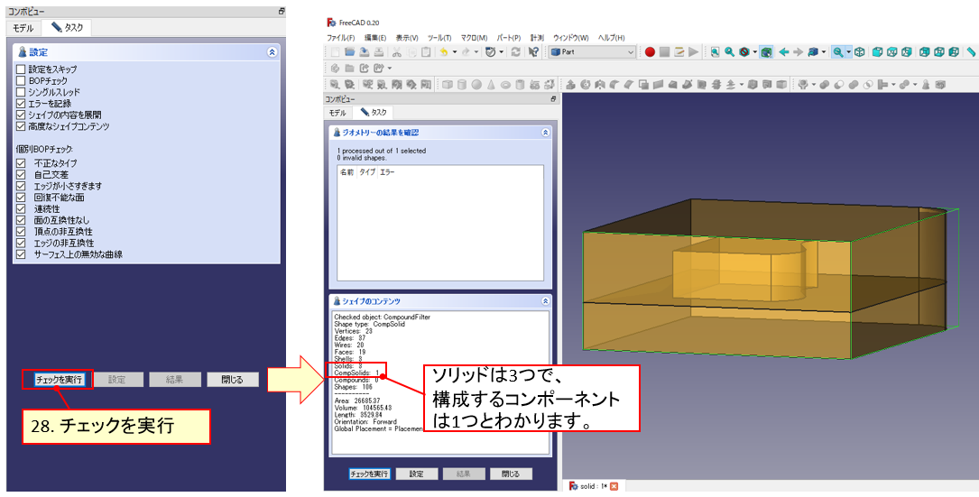Click the Extrude tool icon
Viewport: 979px width, 497px height.
click(x=570, y=84)
